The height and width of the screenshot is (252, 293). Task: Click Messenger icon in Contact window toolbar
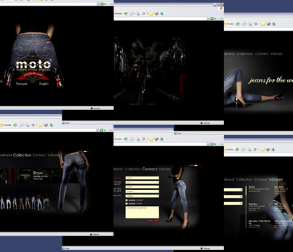162,139
